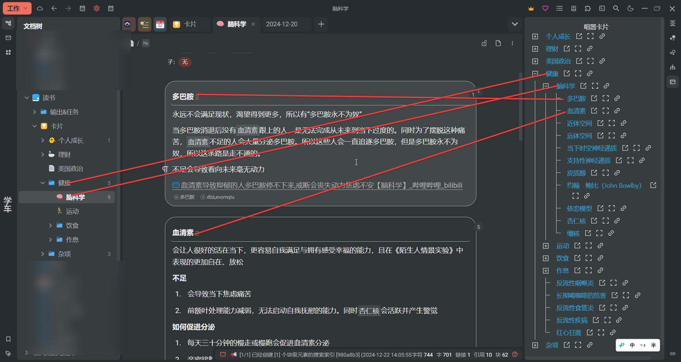Toggle the IME 中 language indicator

coord(632,345)
